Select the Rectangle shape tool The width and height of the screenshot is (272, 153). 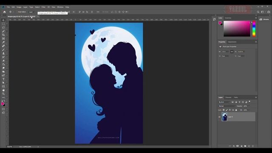tap(3, 86)
